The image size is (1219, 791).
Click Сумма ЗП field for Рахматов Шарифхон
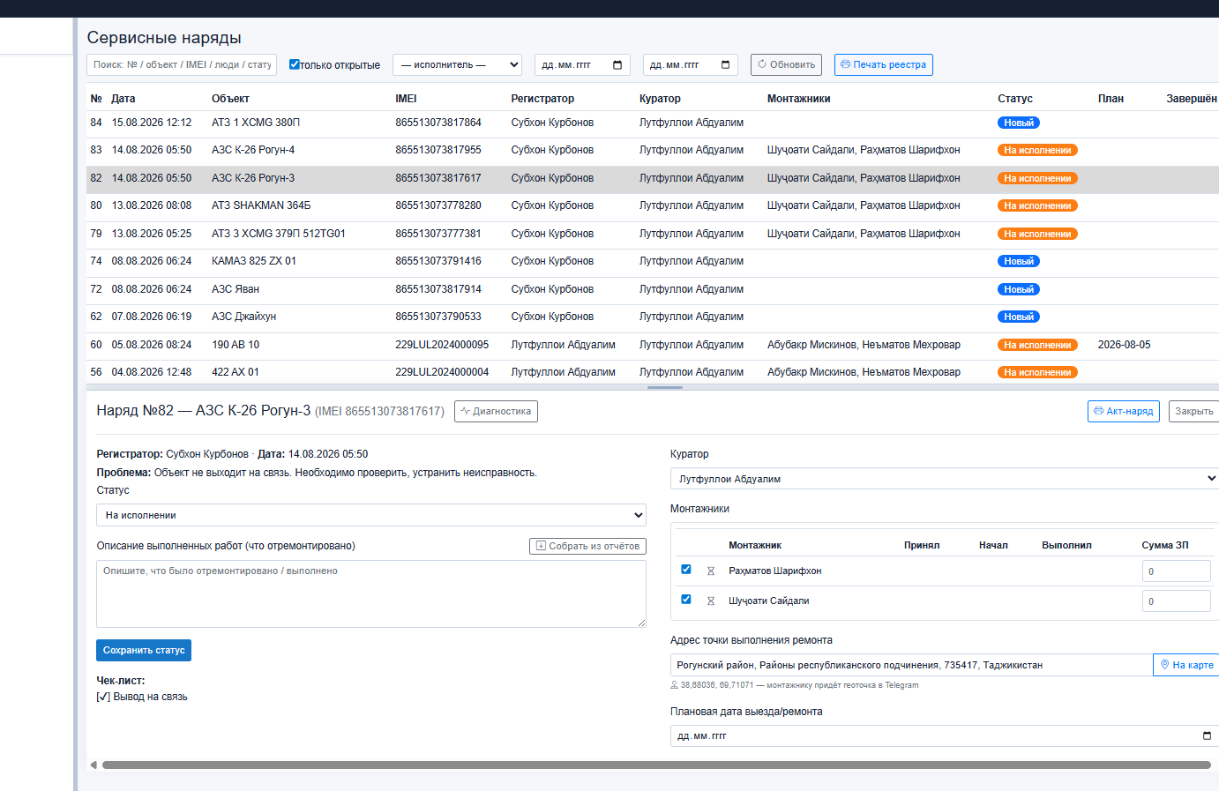pyautogui.click(x=1176, y=571)
